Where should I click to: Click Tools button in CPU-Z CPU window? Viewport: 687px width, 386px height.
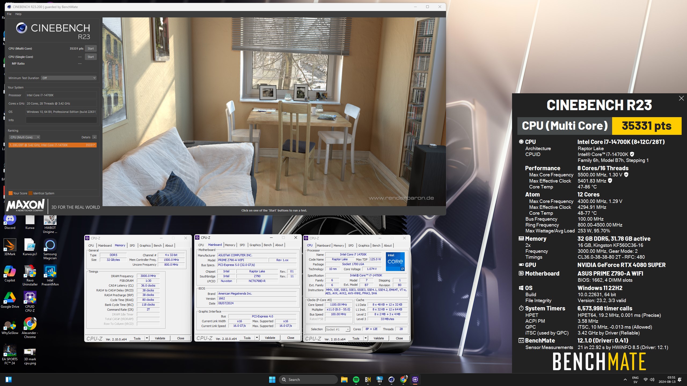pyautogui.click(x=356, y=338)
